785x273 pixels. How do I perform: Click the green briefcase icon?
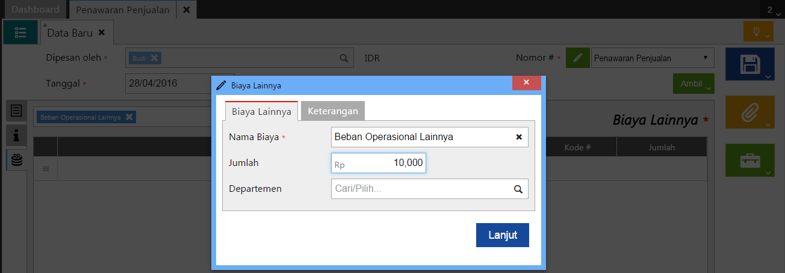click(x=750, y=160)
